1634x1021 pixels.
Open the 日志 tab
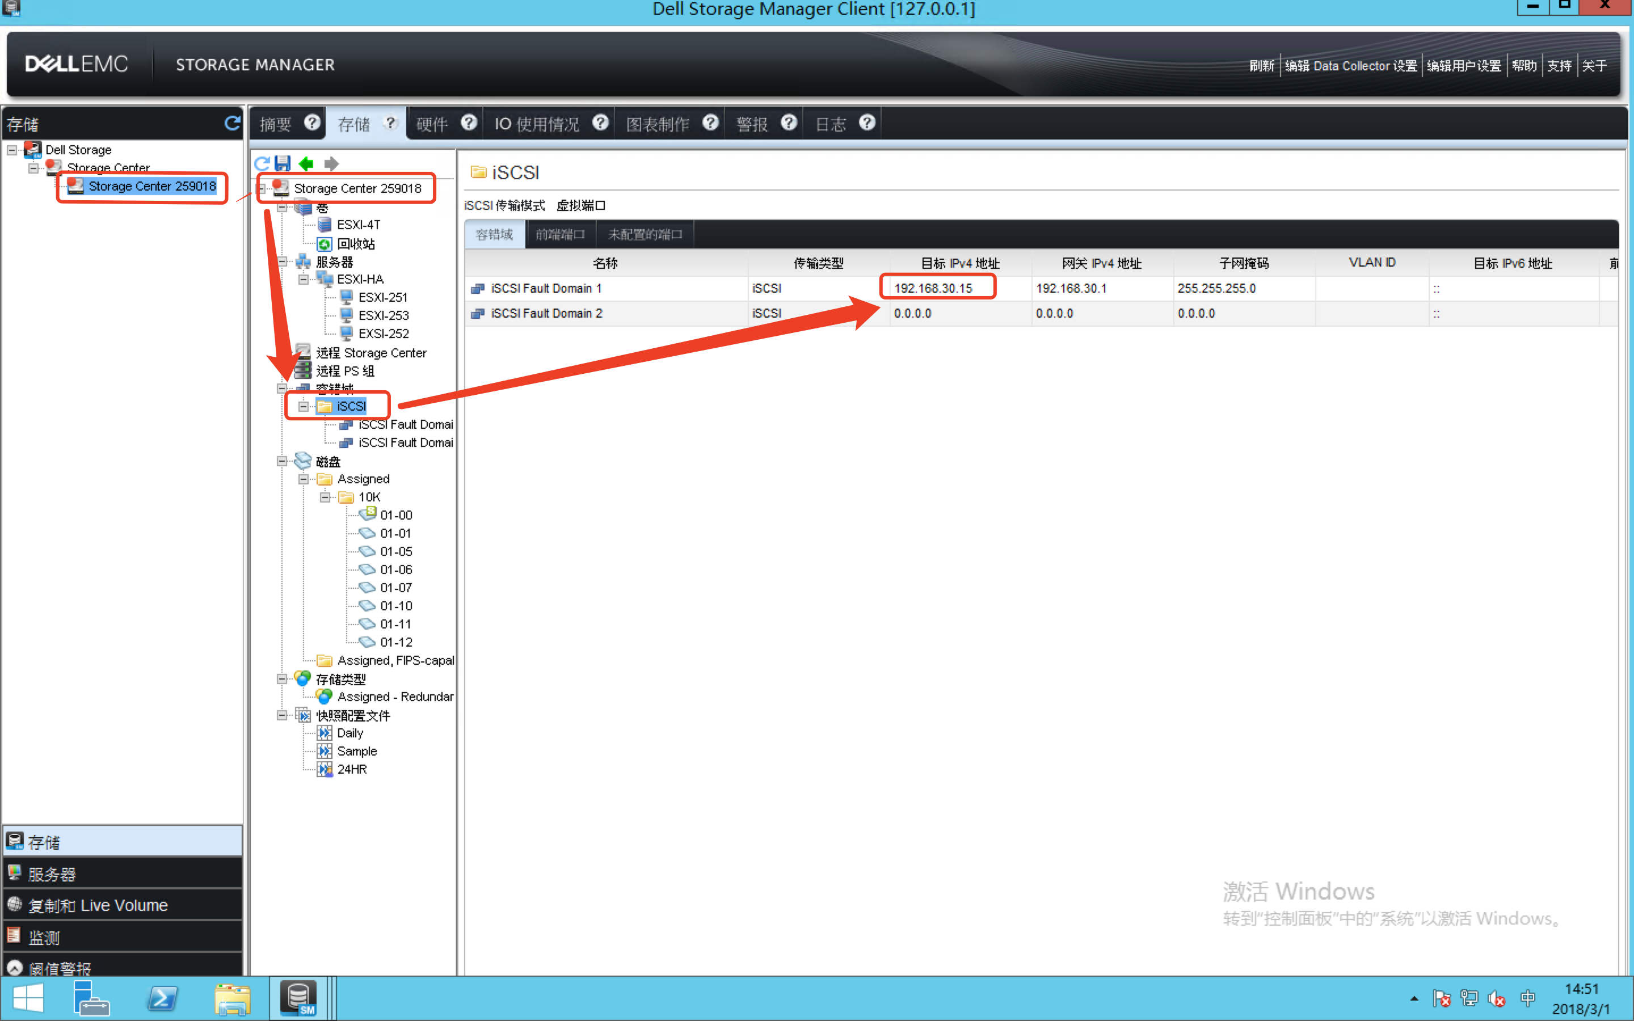[x=831, y=124]
